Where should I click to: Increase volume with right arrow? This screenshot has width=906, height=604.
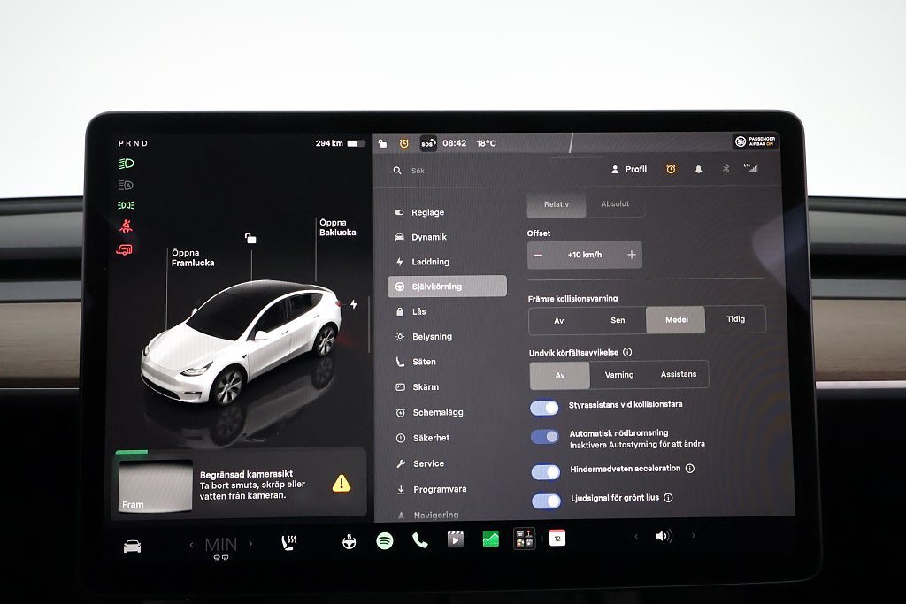694,536
